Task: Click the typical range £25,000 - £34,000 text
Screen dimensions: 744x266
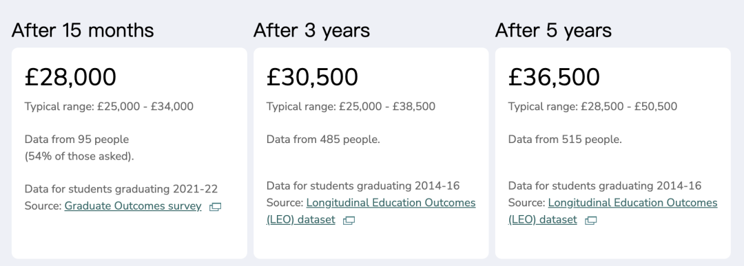Action: coord(109,107)
